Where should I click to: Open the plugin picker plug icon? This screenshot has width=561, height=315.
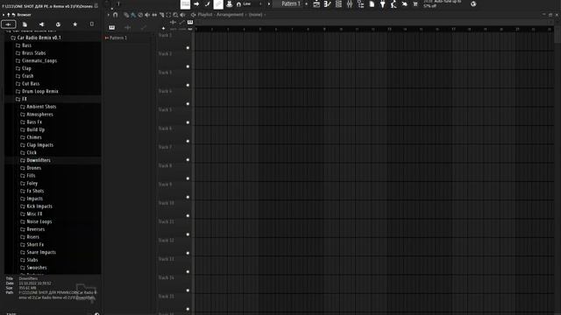[x=382, y=3]
